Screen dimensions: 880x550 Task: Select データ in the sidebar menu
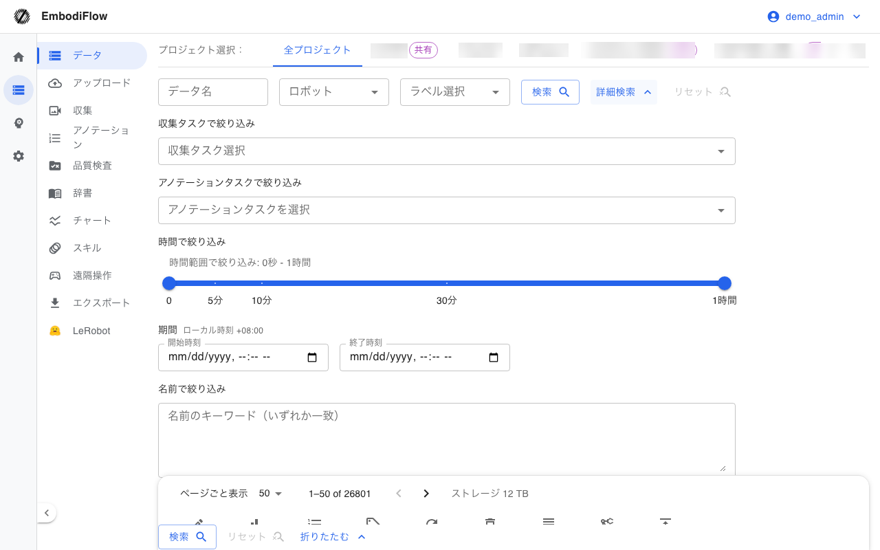[92, 56]
